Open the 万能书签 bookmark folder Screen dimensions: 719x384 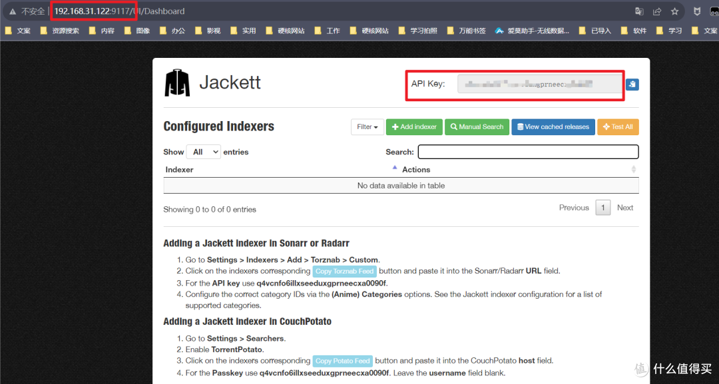pos(466,31)
